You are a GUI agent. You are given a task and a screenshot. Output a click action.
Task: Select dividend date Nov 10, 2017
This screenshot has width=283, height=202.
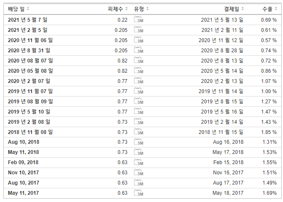[x=23, y=173]
